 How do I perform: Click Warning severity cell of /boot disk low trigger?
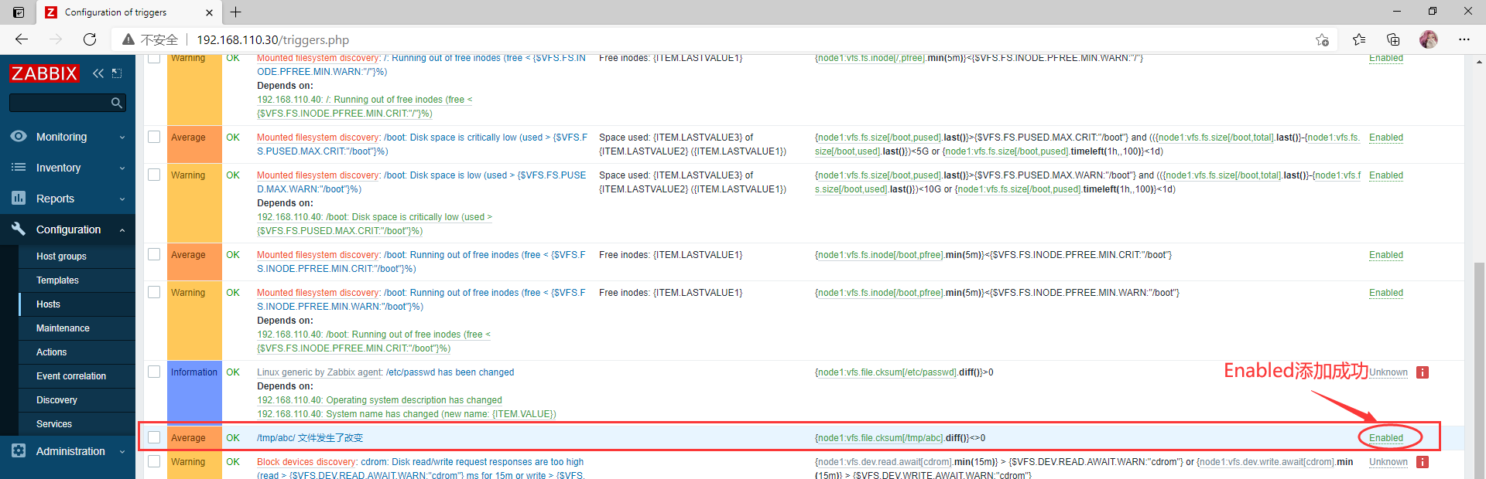(x=194, y=203)
